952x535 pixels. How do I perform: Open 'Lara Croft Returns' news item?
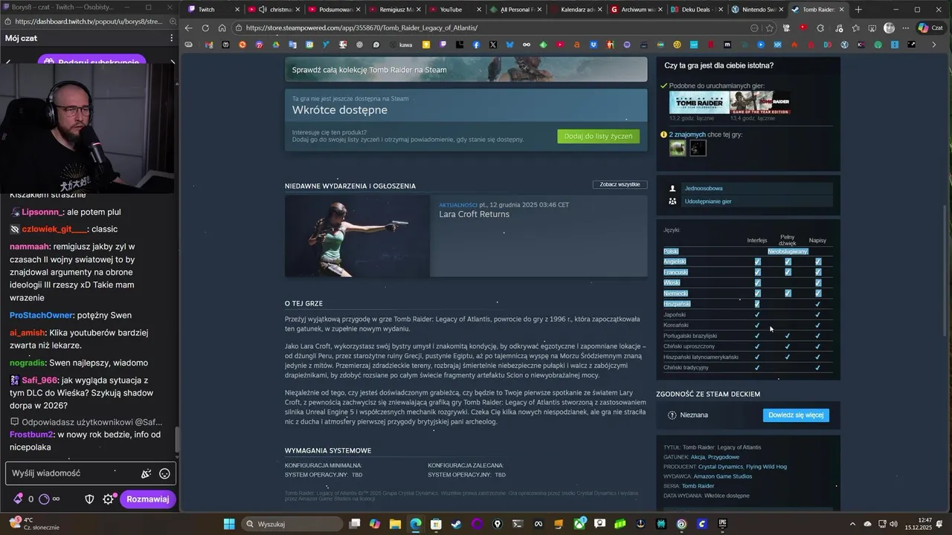474,215
